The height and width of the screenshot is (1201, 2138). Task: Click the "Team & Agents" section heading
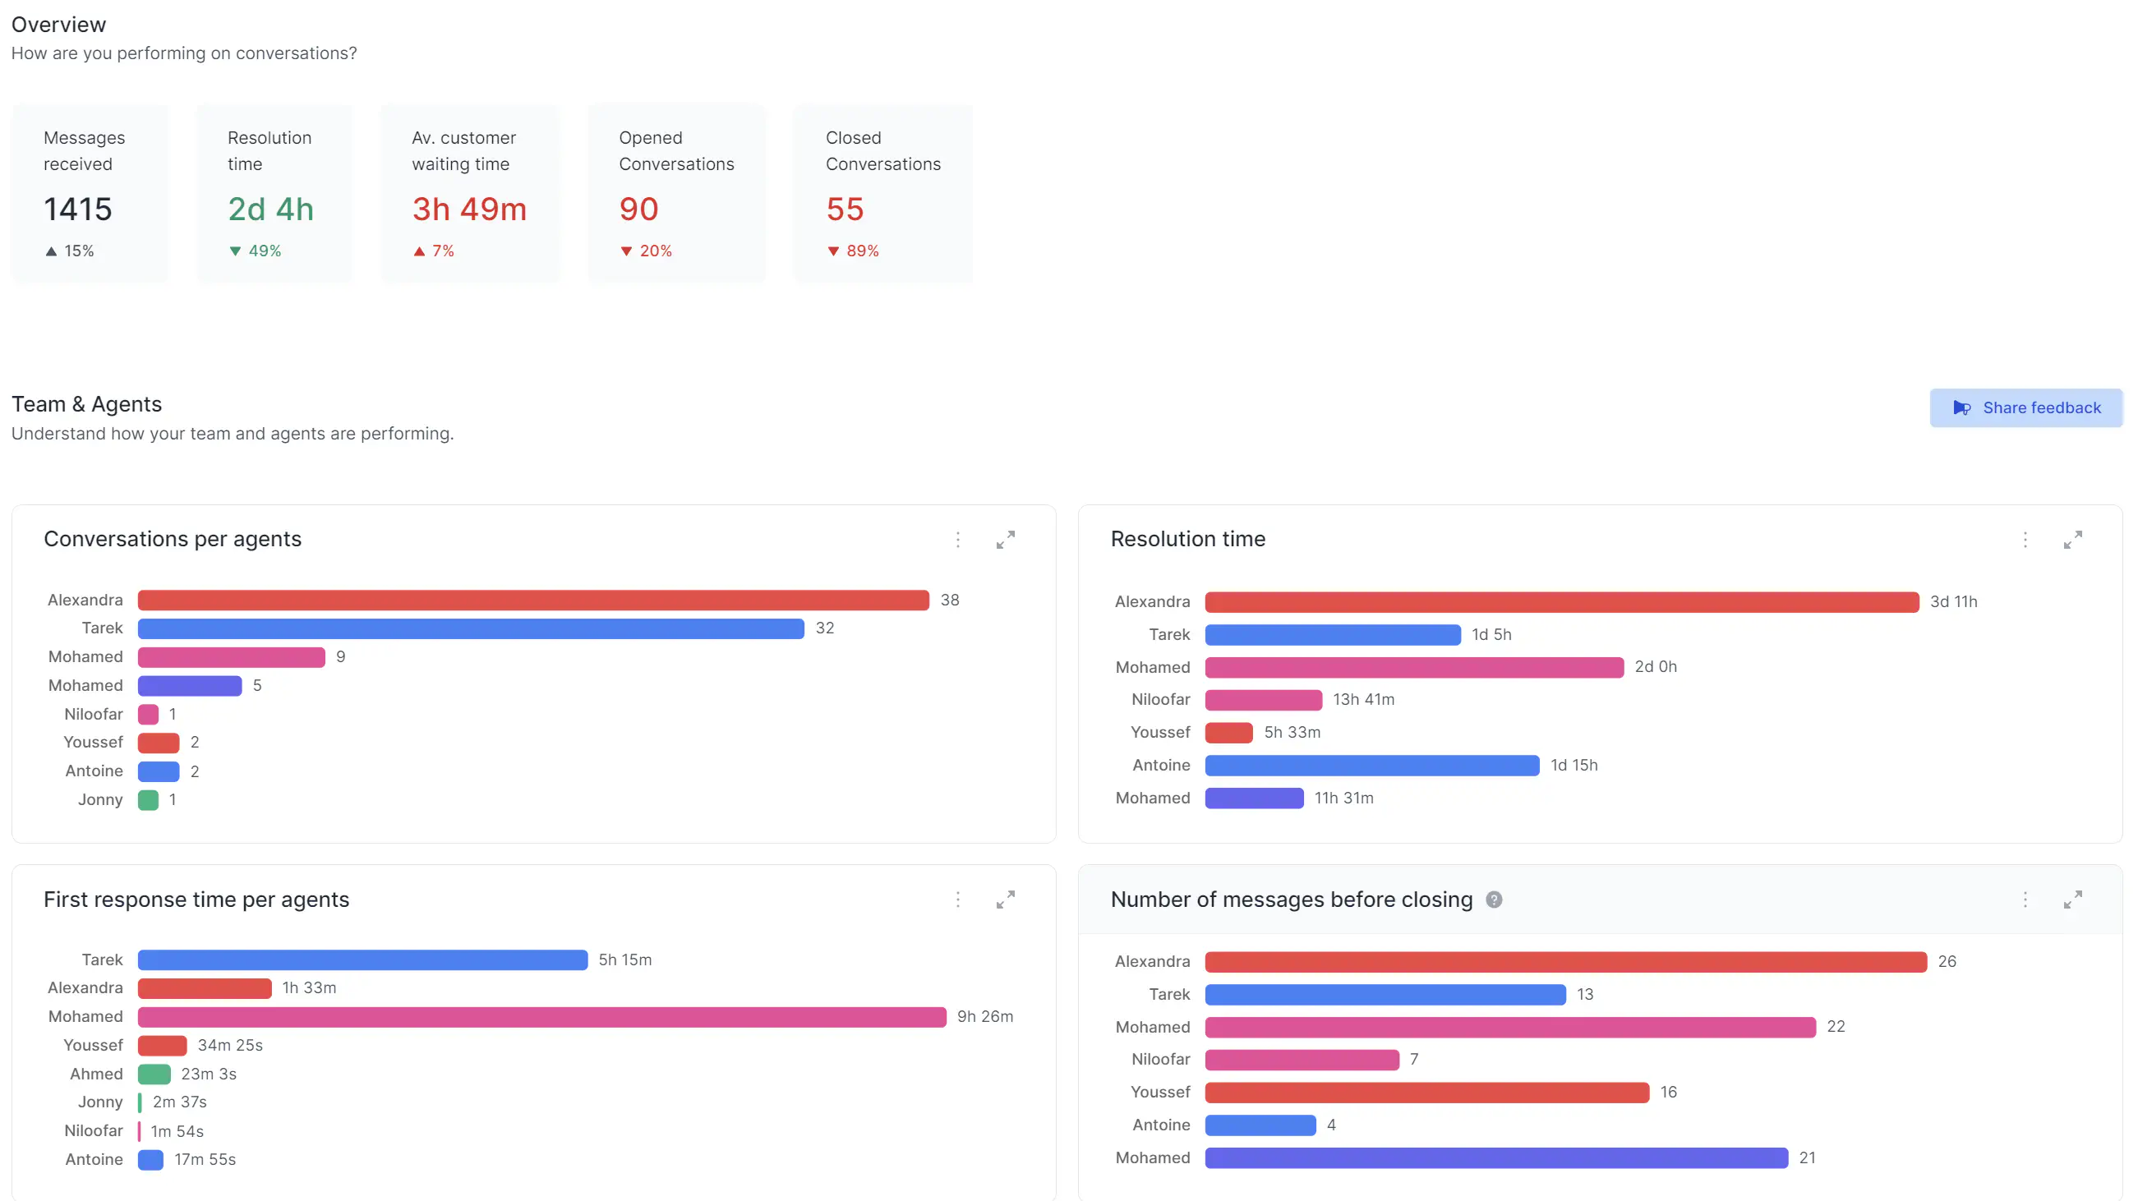[x=86, y=404]
